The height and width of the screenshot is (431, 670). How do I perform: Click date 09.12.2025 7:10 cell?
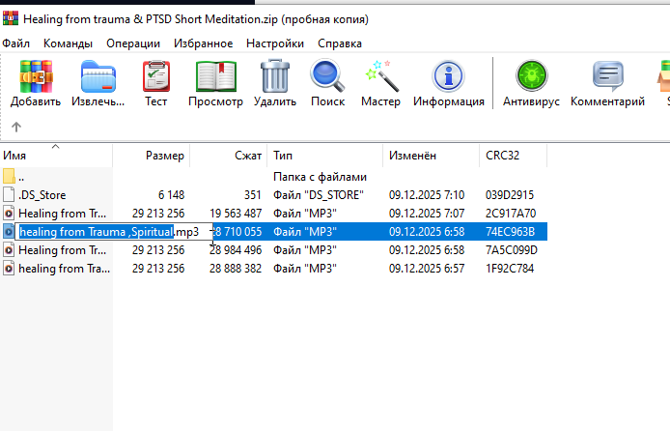coord(427,195)
